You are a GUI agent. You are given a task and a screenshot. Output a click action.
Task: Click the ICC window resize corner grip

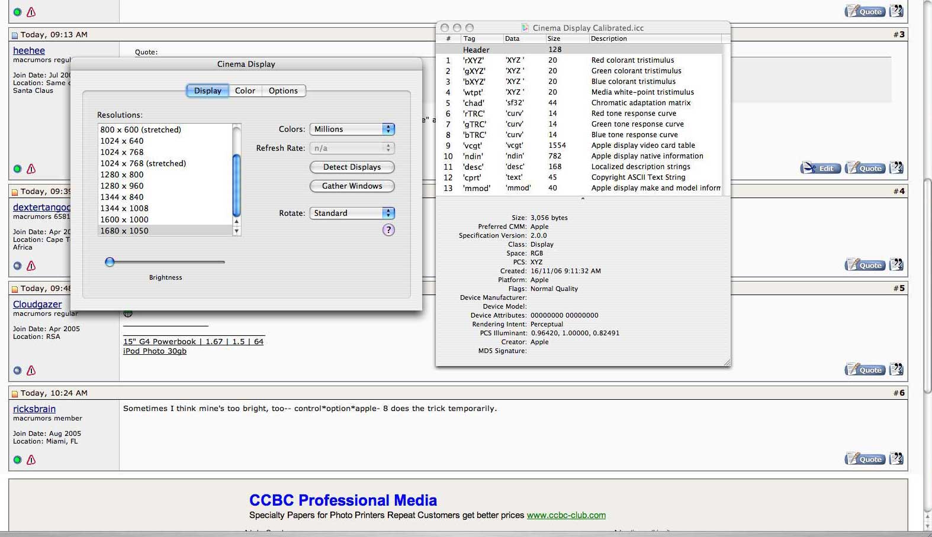pyautogui.click(x=727, y=363)
